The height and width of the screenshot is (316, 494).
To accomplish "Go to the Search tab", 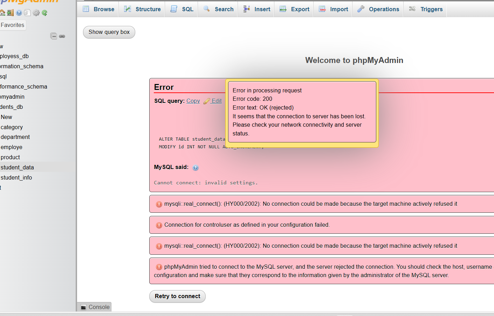I will (219, 9).
